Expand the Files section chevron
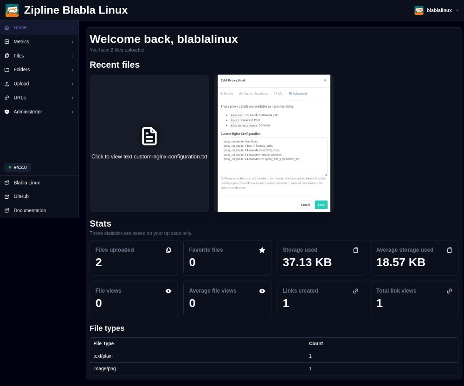 coord(73,56)
